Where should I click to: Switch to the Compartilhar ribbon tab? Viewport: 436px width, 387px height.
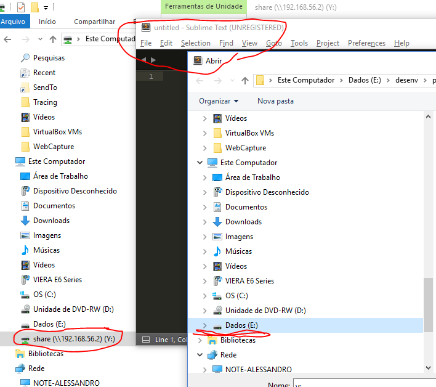pos(94,22)
